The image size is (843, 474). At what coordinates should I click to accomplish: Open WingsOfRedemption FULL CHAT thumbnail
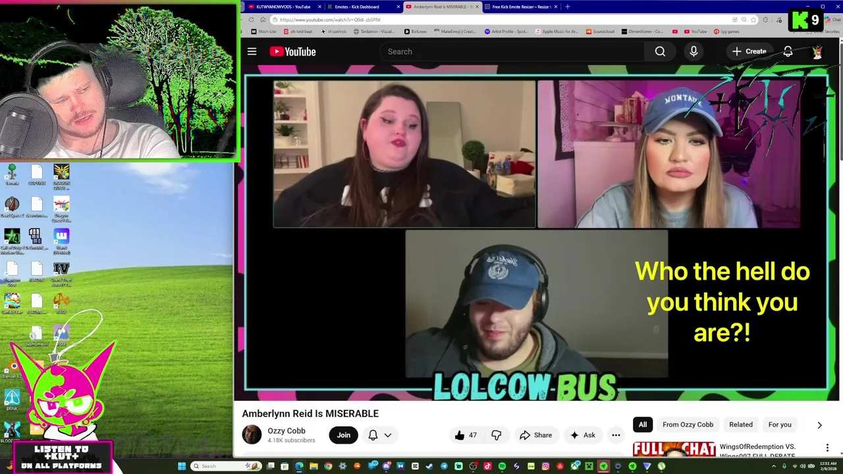click(674, 449)
